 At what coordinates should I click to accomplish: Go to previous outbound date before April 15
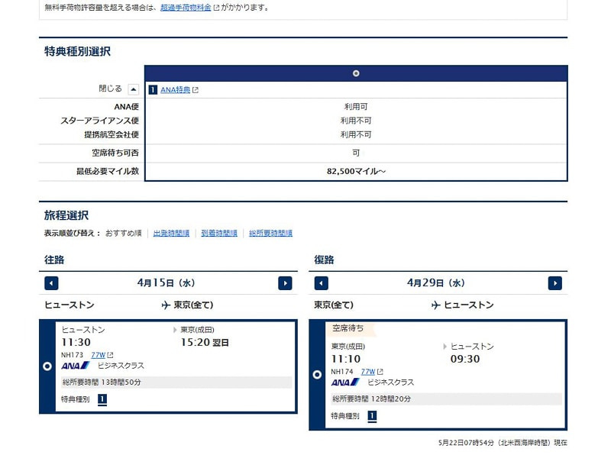coord(51,283)
